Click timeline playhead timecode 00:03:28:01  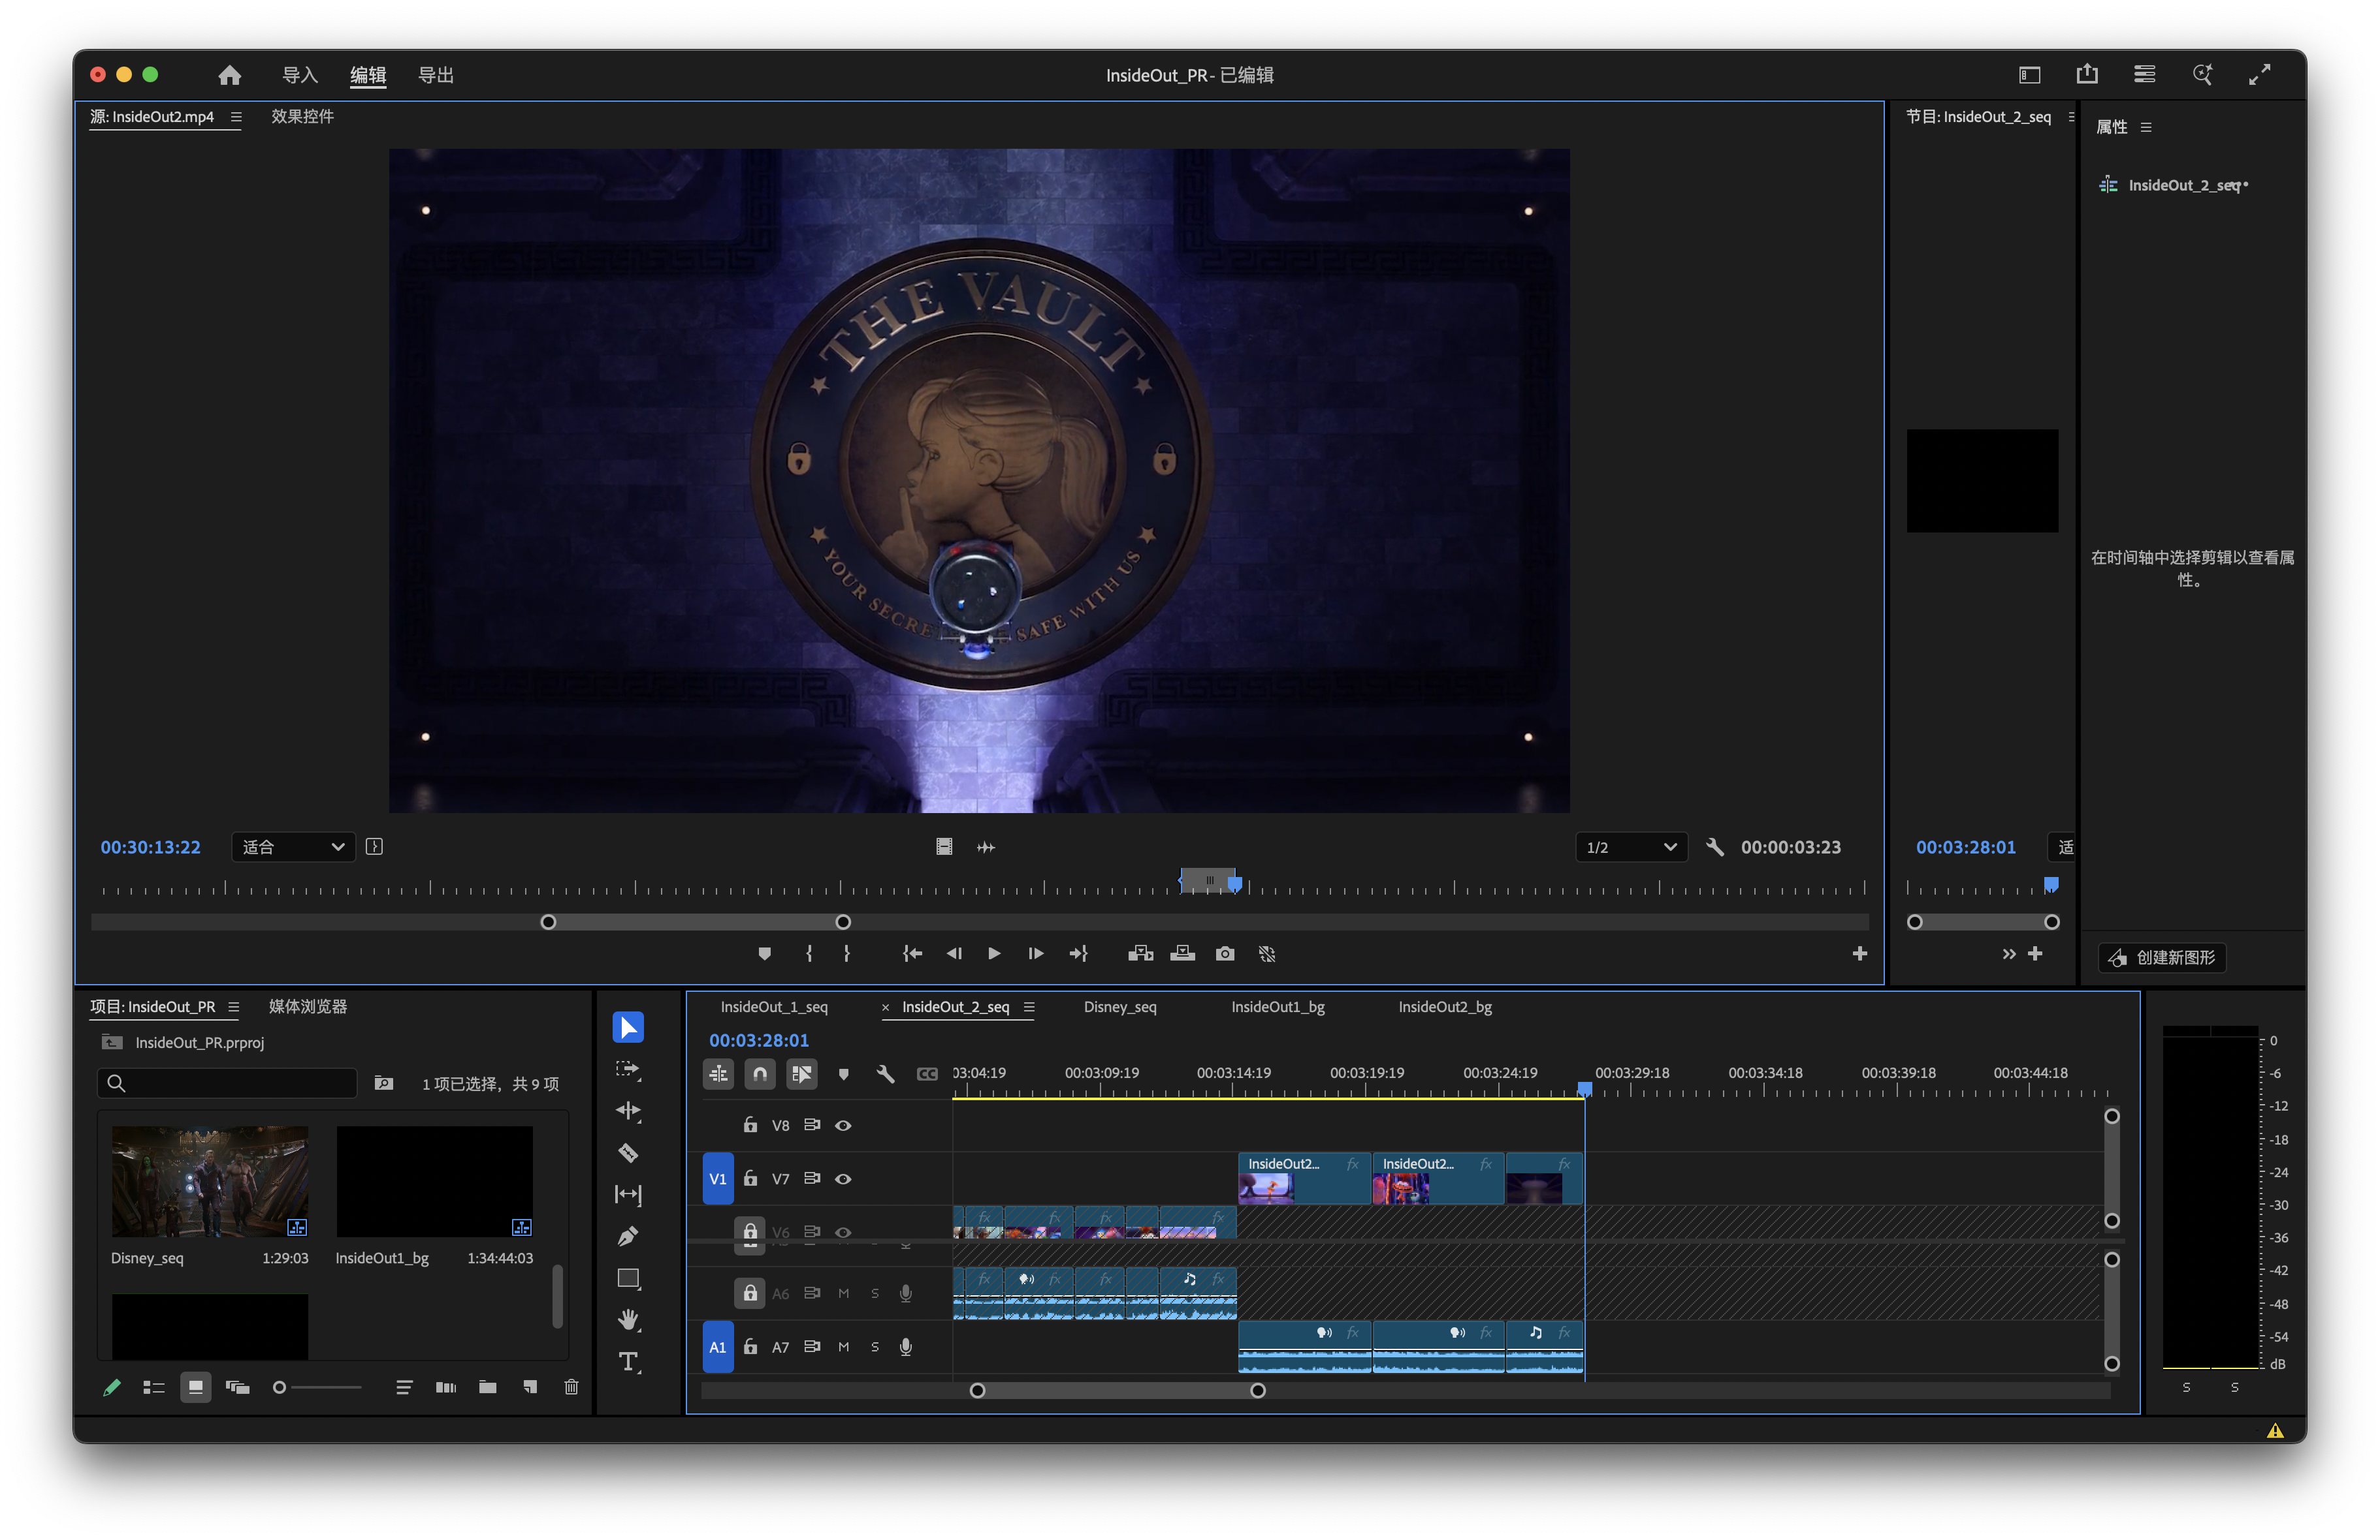point(759,1040)
